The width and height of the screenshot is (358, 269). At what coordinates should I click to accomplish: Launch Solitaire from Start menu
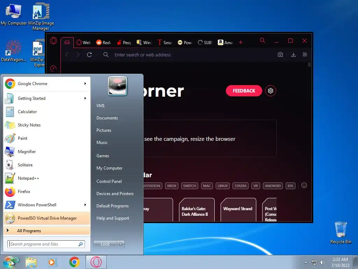point(47,165)
